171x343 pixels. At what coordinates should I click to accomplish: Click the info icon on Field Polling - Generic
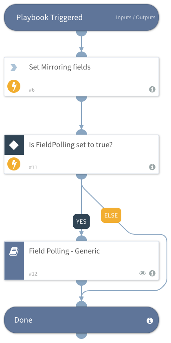(152, 273)
